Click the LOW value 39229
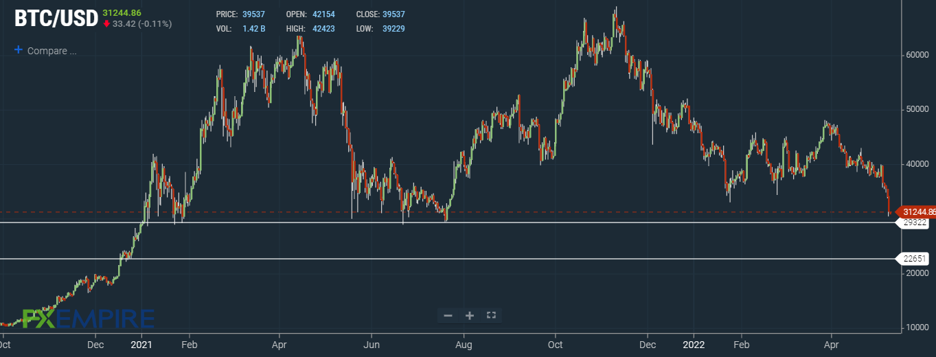936x357 pixels. 393,29
